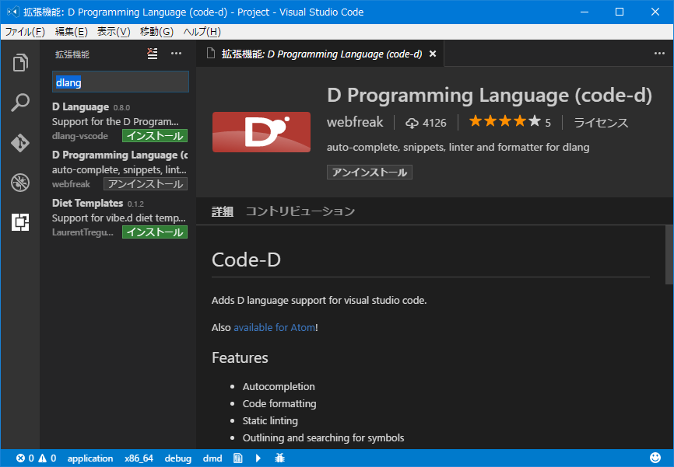Click the Static linting bullet item
The image size is (674, 467).
click(270, 420)
